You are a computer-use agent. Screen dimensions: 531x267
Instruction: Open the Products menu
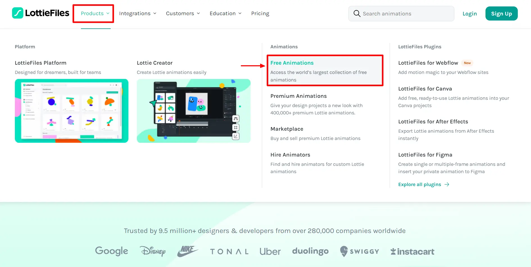pos(92,13)
